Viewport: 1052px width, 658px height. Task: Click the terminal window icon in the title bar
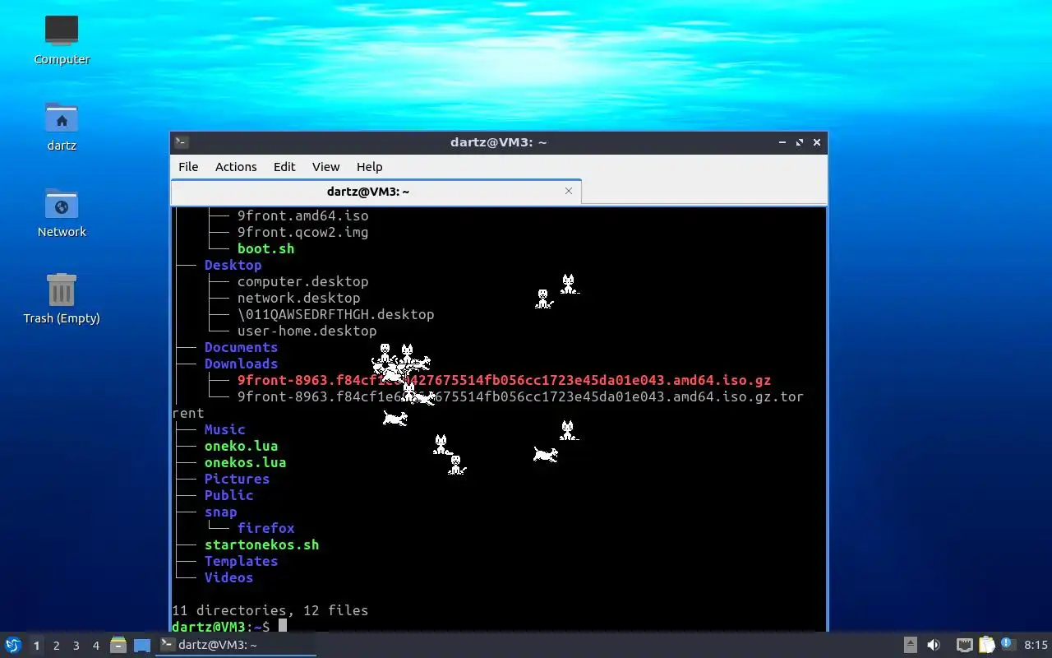click(182, 142)
